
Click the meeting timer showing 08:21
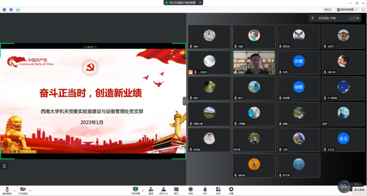(328, 10)
